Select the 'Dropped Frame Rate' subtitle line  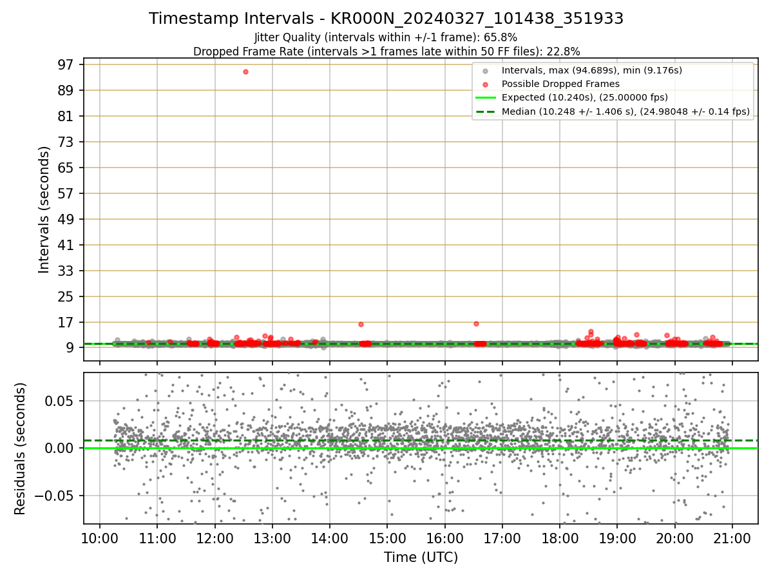(x=386, y=52)
